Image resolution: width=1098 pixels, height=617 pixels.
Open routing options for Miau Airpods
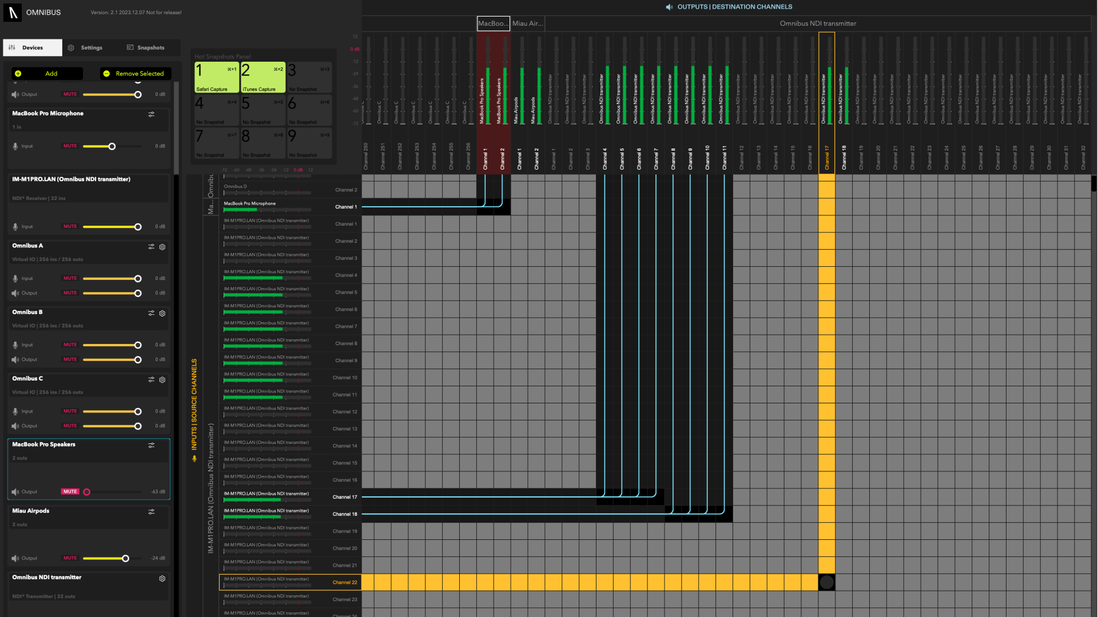[152, 512]
